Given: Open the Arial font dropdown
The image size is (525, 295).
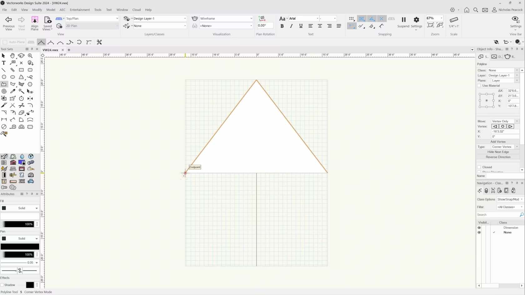Looking at the screenshot, I should pos(304,18).
